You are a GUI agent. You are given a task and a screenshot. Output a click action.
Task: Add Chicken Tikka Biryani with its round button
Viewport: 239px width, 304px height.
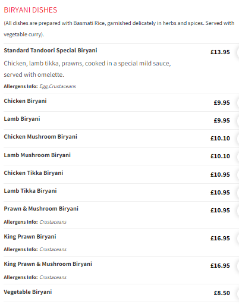(x=238, y=174)
